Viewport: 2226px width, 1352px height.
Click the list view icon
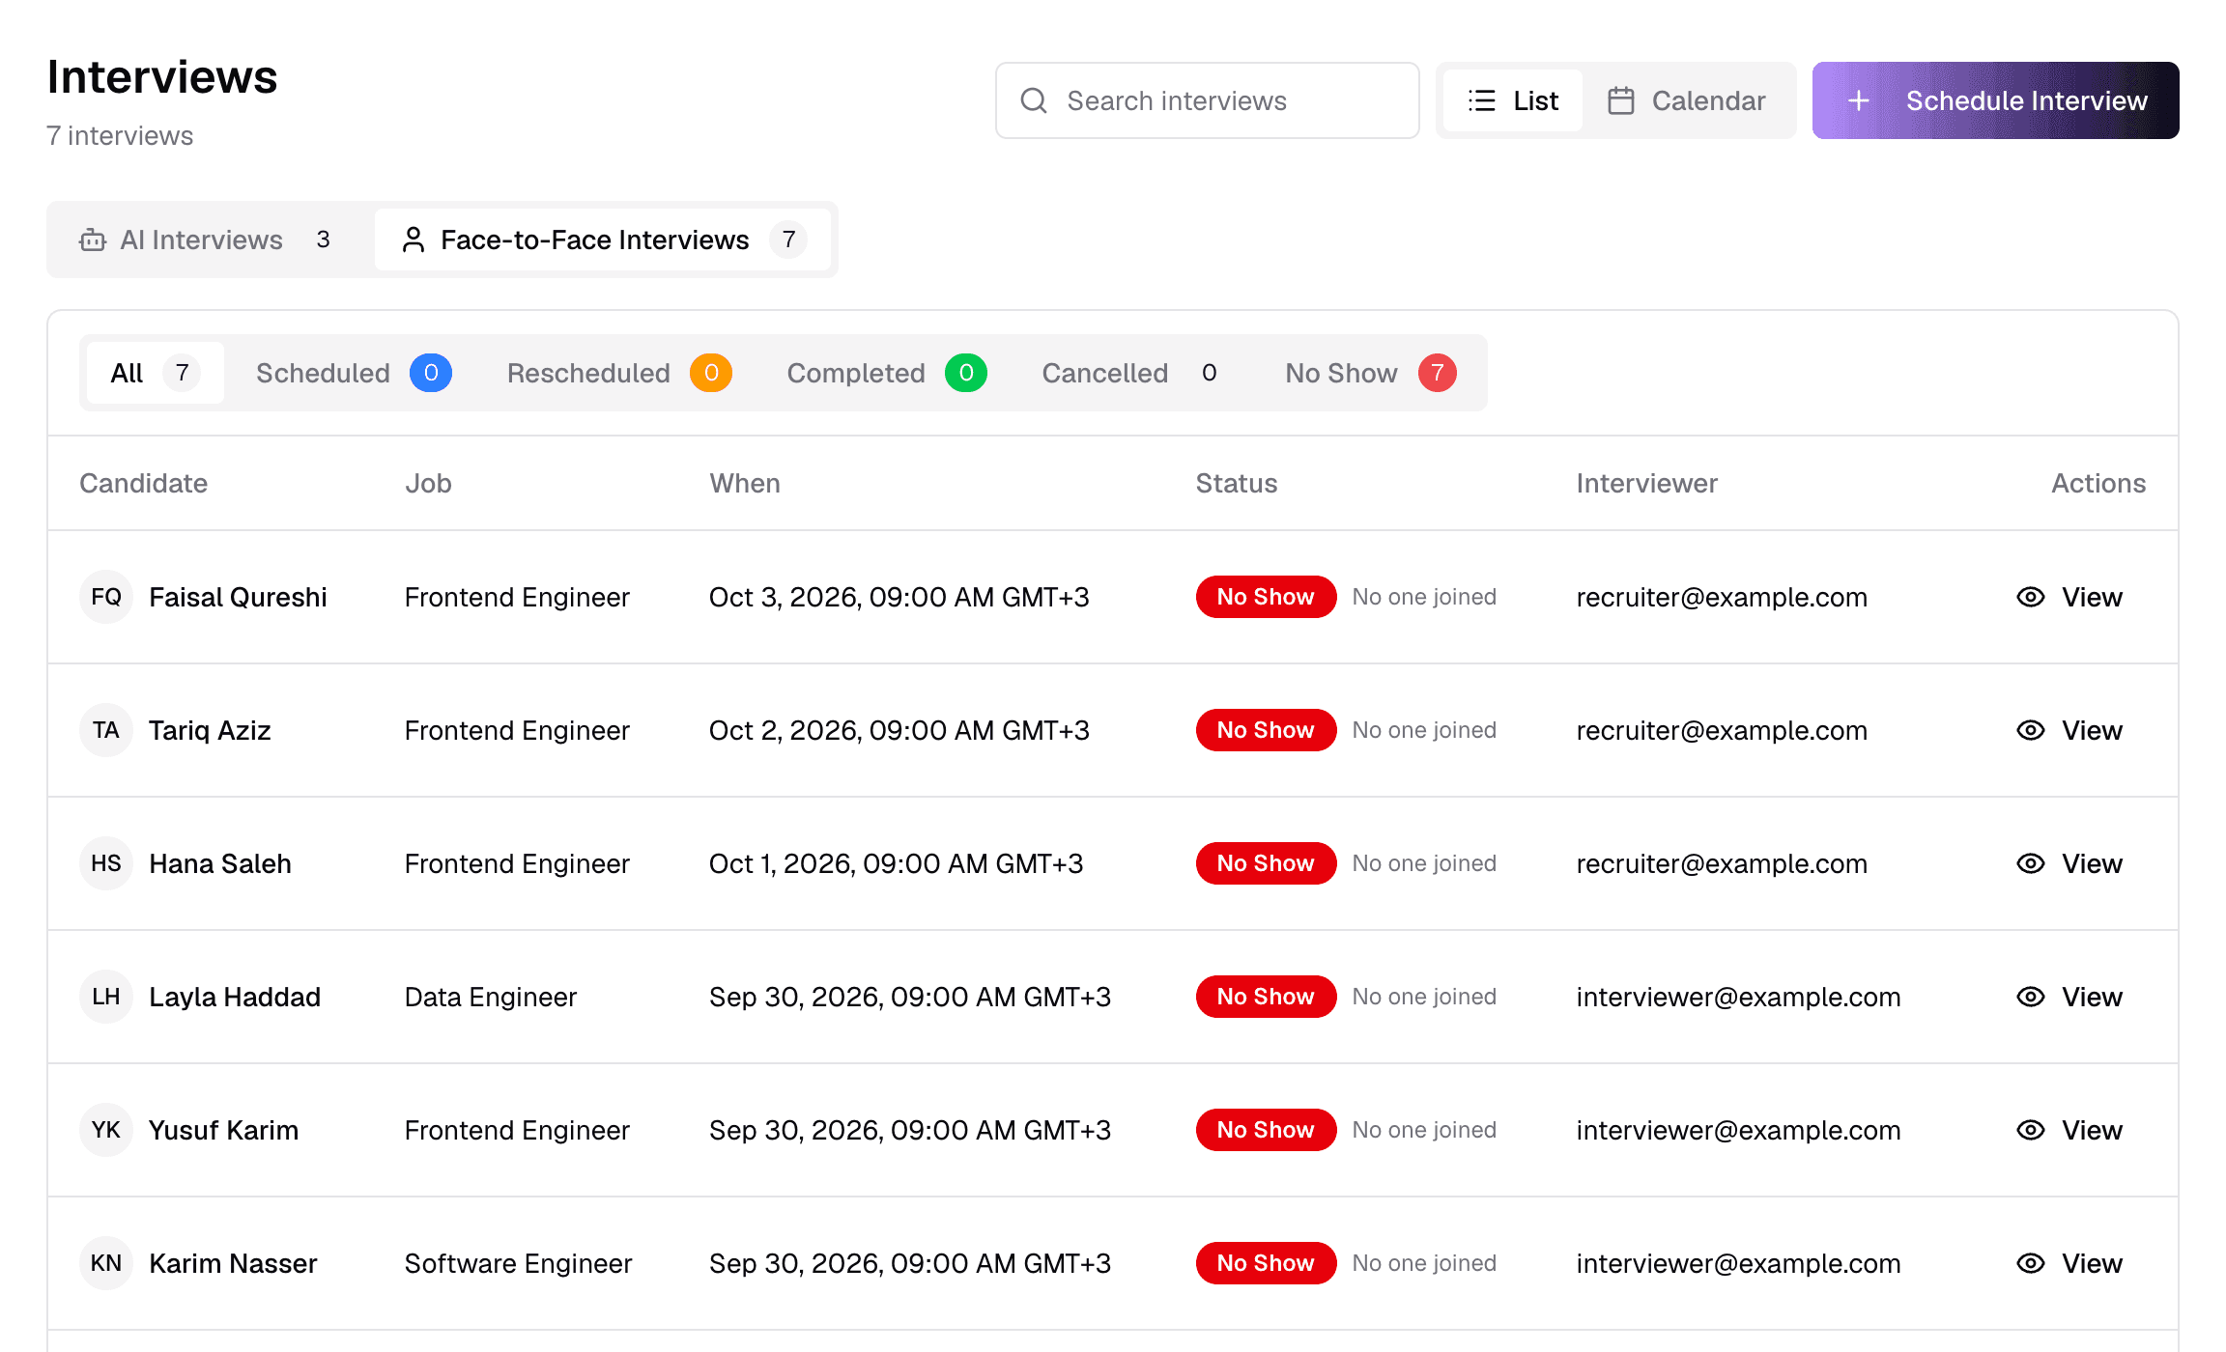tap(1482, 100)
